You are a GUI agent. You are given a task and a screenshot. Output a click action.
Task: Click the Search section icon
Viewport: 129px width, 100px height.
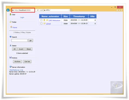[x=11, y=37]
